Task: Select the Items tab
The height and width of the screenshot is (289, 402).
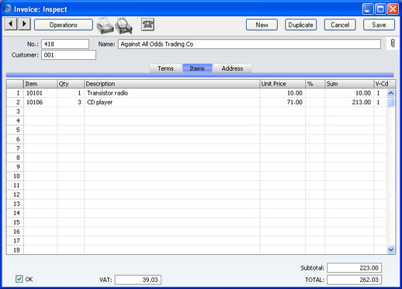Action: 197,68
